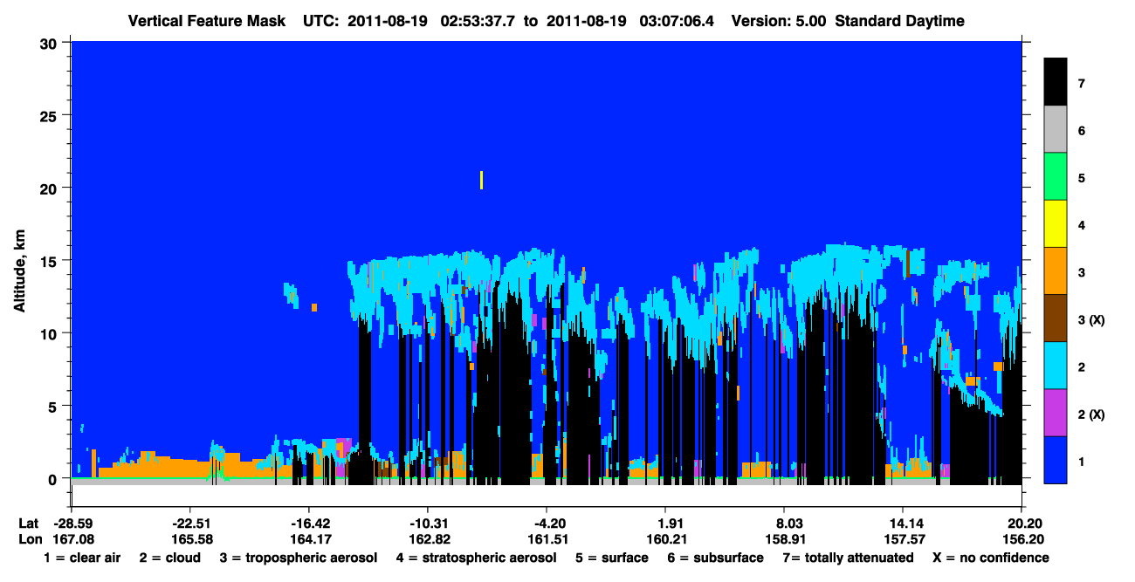Click the 'Lon' row label
This screenshot has width=1135, height=582.
coord(29,539)
